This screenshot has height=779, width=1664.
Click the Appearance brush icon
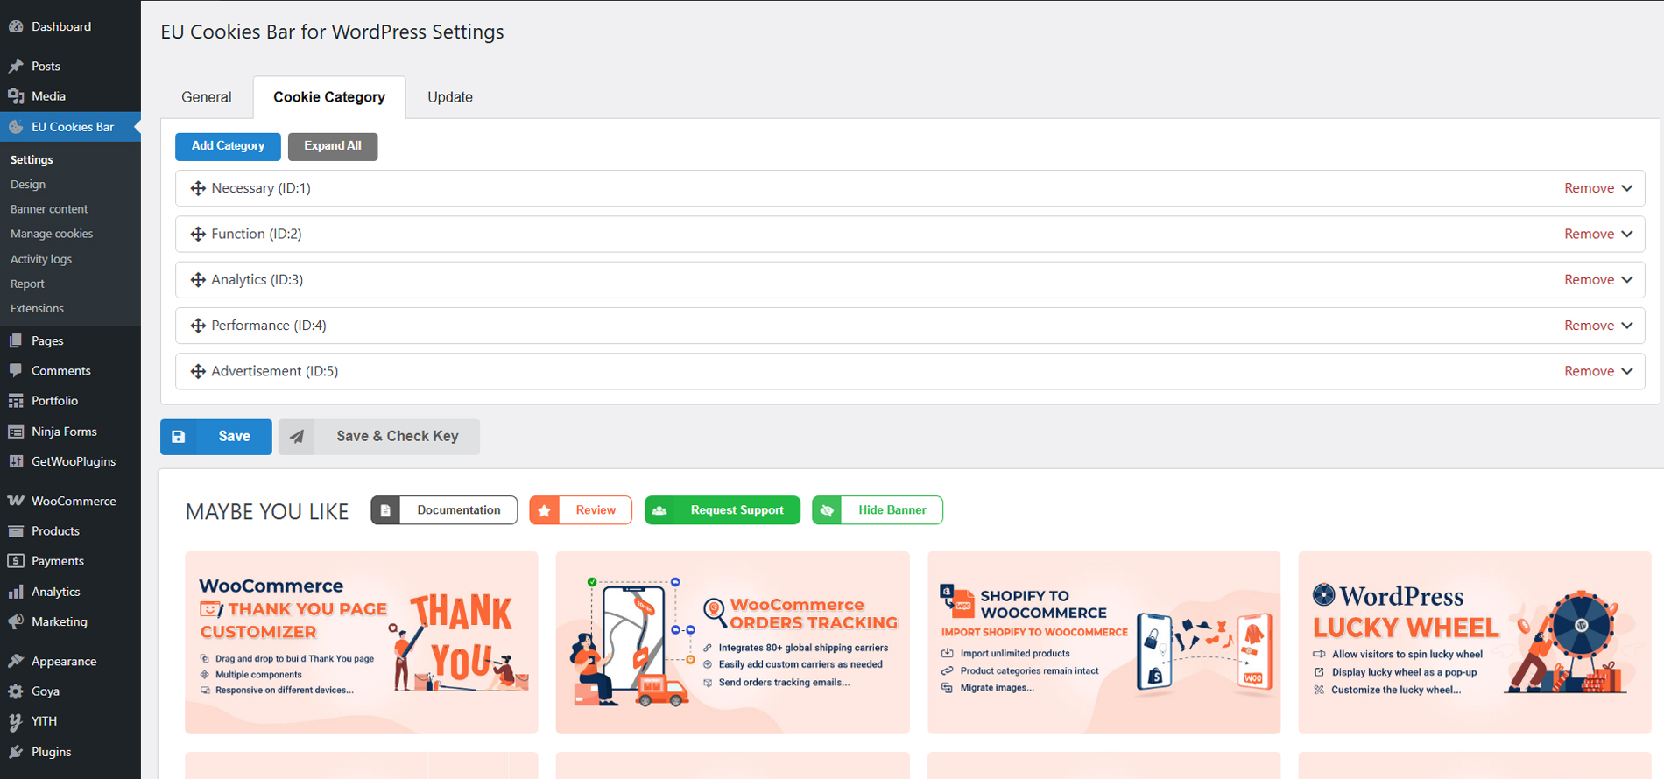click(16, 661)
